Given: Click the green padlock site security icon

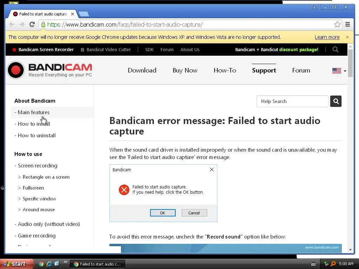Looking at the screenshot, I should pos(43,25).
